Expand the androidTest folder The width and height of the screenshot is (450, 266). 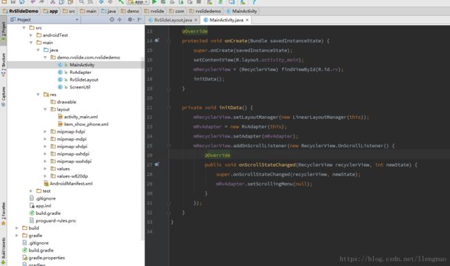click(x=31, y=35)
